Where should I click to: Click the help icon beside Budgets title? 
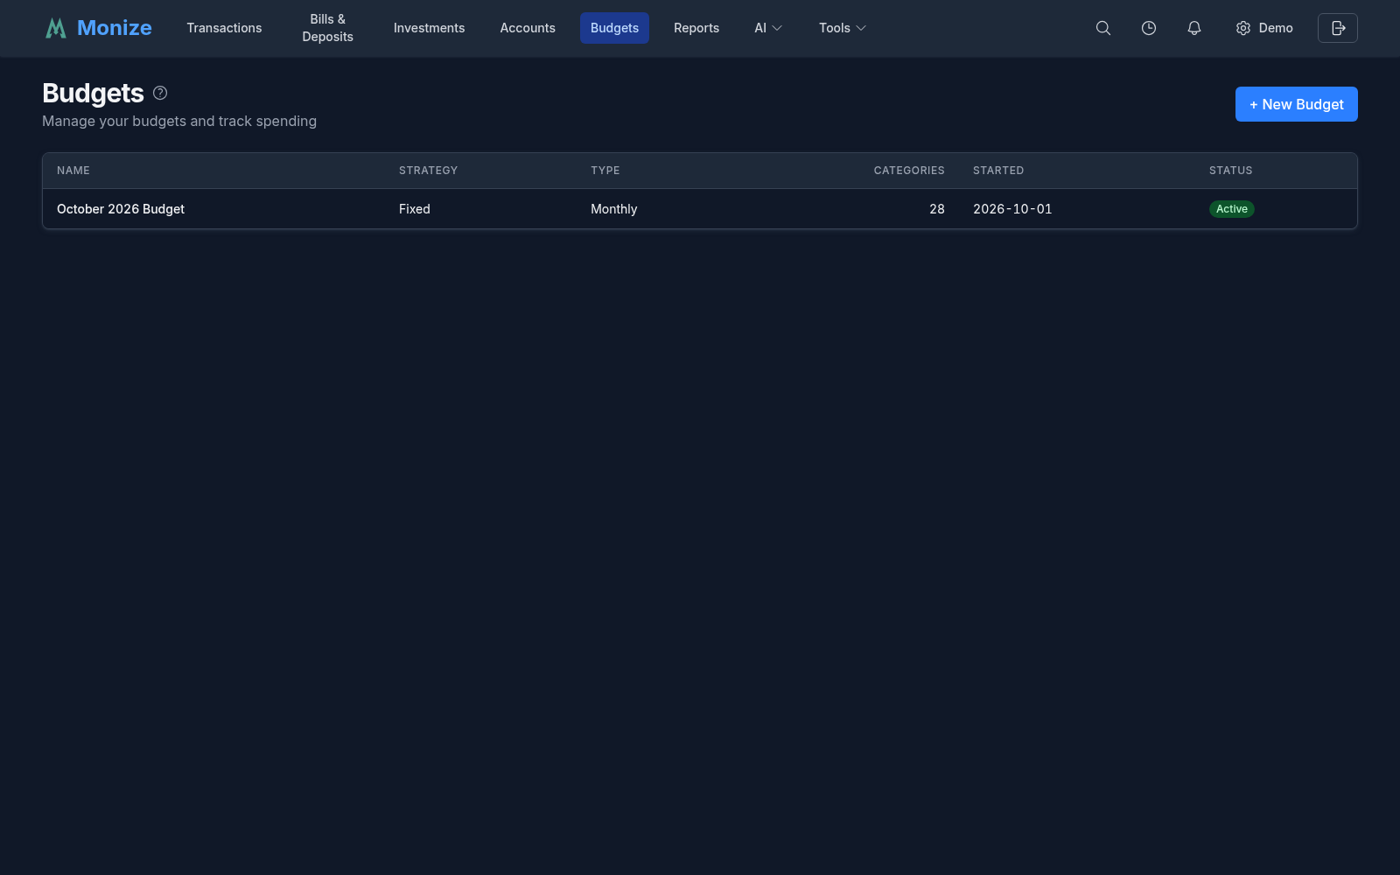[x=160, y=93]
